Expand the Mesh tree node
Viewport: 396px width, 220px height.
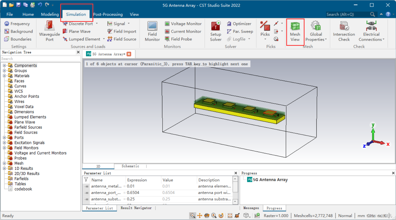coord(4,163)
